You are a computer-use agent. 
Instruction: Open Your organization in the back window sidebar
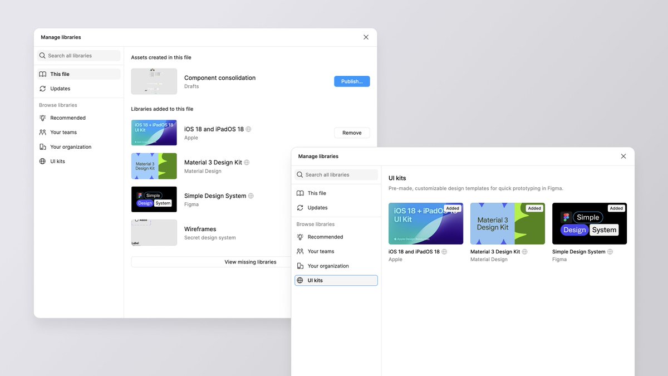point(78,147)
